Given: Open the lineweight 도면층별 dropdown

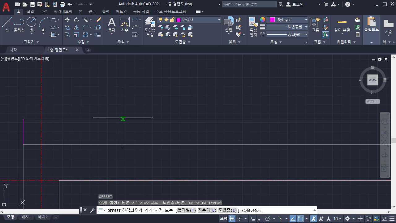Looking at the screenshot, I should click(x=287, y=27).
